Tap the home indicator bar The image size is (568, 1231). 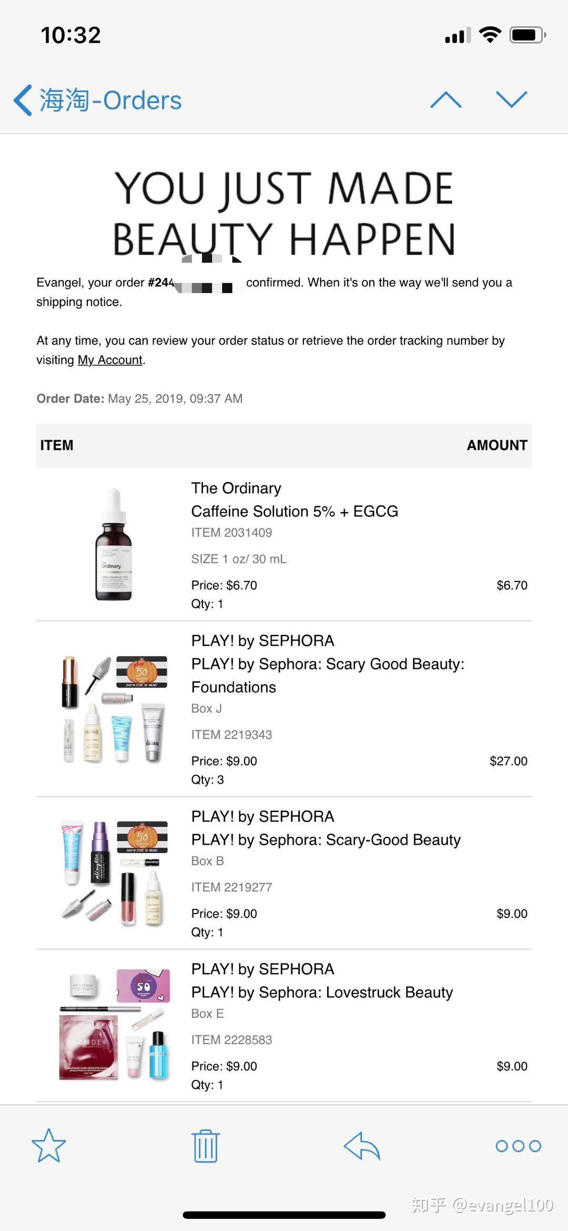coord(284,1215)
